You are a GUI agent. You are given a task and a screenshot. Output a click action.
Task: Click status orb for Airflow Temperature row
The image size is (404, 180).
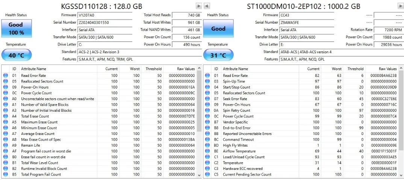207,151
